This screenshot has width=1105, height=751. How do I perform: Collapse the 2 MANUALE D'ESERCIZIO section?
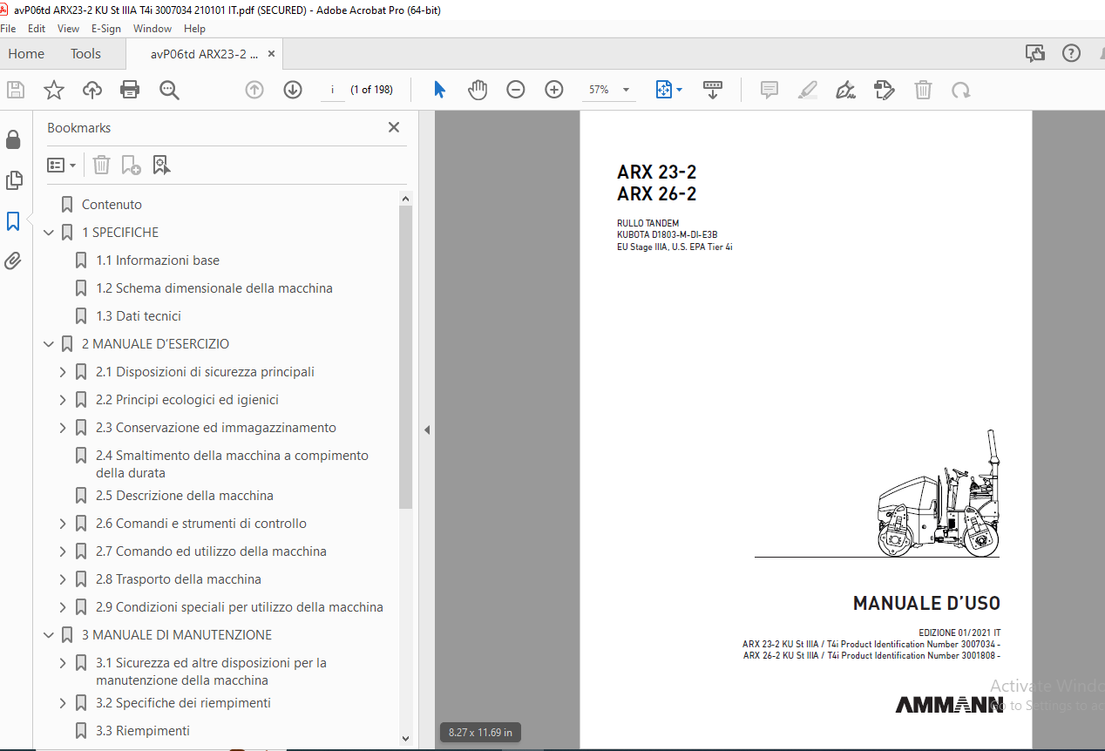point(49,344)
